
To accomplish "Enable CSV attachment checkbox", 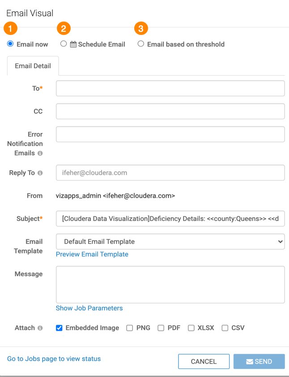I will tap(225, 328).
